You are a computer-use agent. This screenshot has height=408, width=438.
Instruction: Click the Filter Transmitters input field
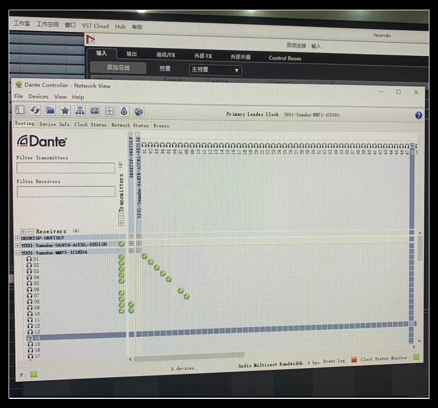click(x=66, y=168)
